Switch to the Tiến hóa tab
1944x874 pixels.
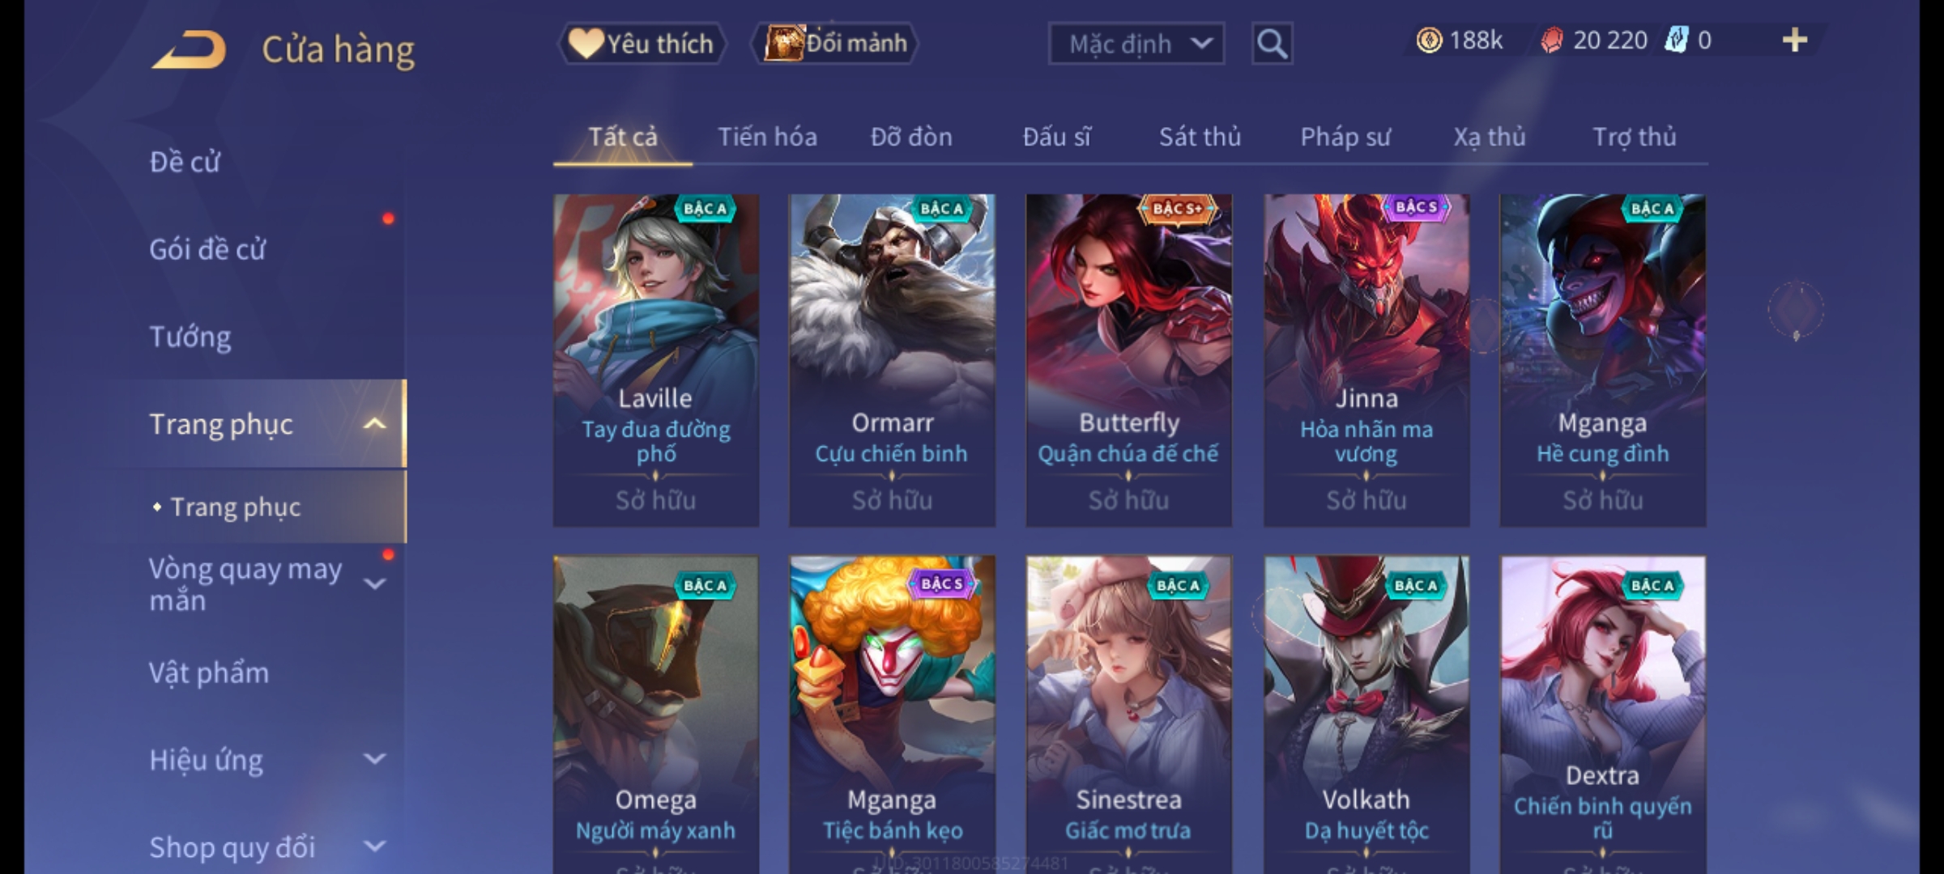767,137
